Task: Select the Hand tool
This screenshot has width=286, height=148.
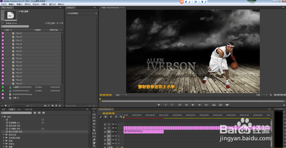Action: [x=94, y=143]
